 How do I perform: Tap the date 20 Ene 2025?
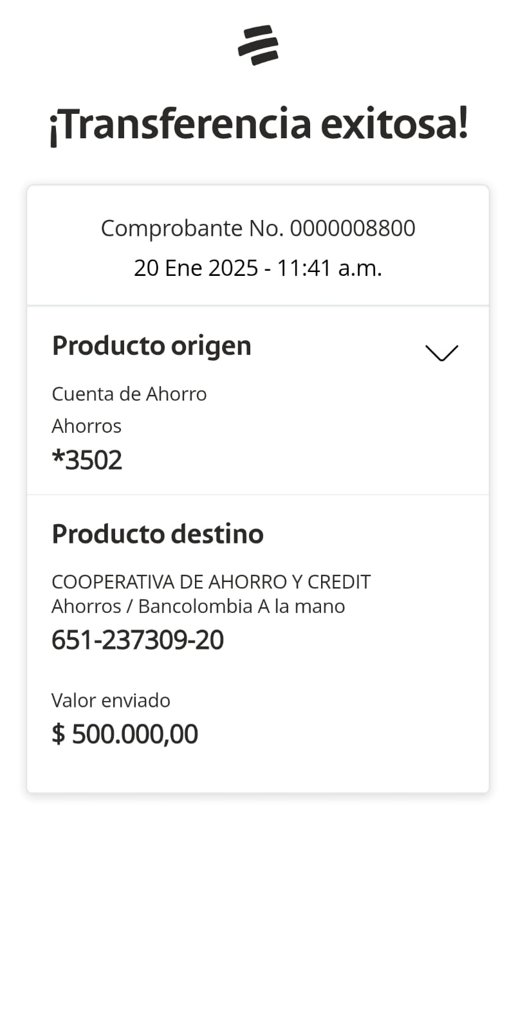pyautogui.click(x=196, y=268)
